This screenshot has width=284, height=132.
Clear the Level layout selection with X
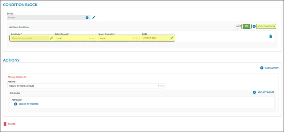90,38
